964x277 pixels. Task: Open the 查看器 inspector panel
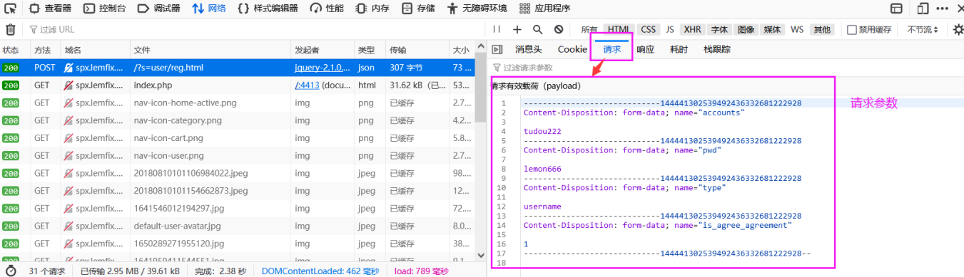tap(51, 9)
